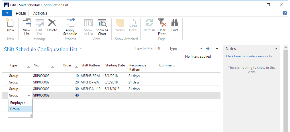Open Find with the binoculars icon

[174, 25]
